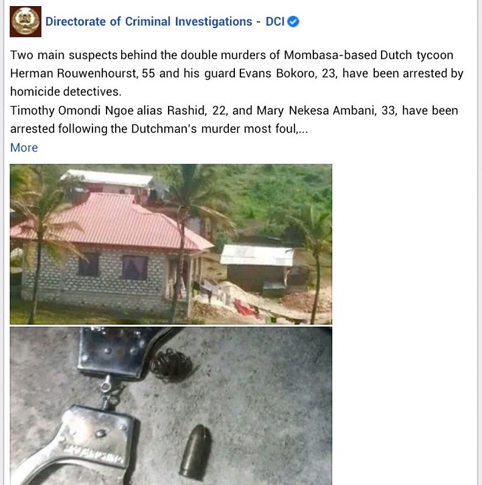Click the ellipsis after "murder most foul,"

coord(303,130)
